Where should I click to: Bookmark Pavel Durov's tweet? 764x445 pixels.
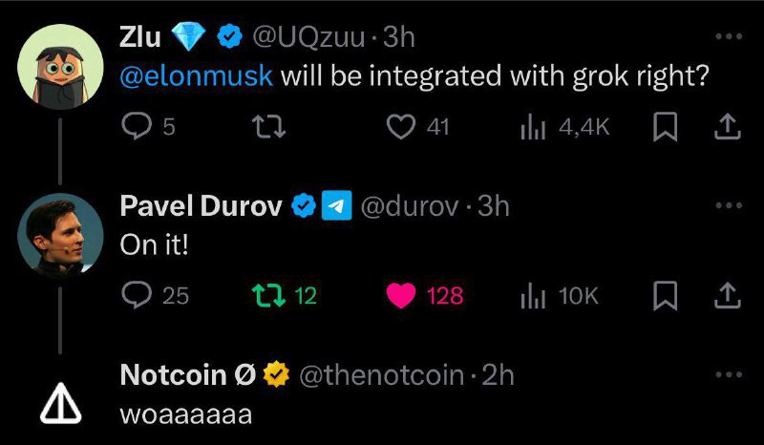pyautogui.click(x=668, y=296)
